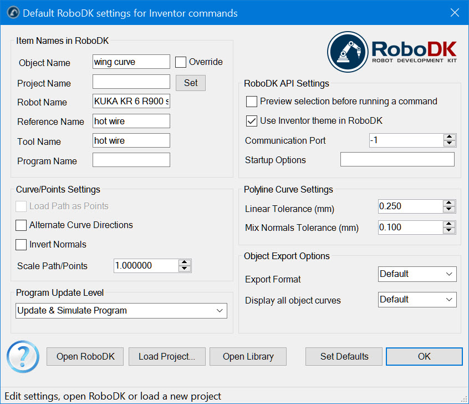The image size is (469, 404).
Task: Click the Load Project... button
Action: (167, 356)
